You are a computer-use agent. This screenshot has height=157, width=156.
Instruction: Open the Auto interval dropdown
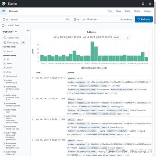(x=121, y=37)
